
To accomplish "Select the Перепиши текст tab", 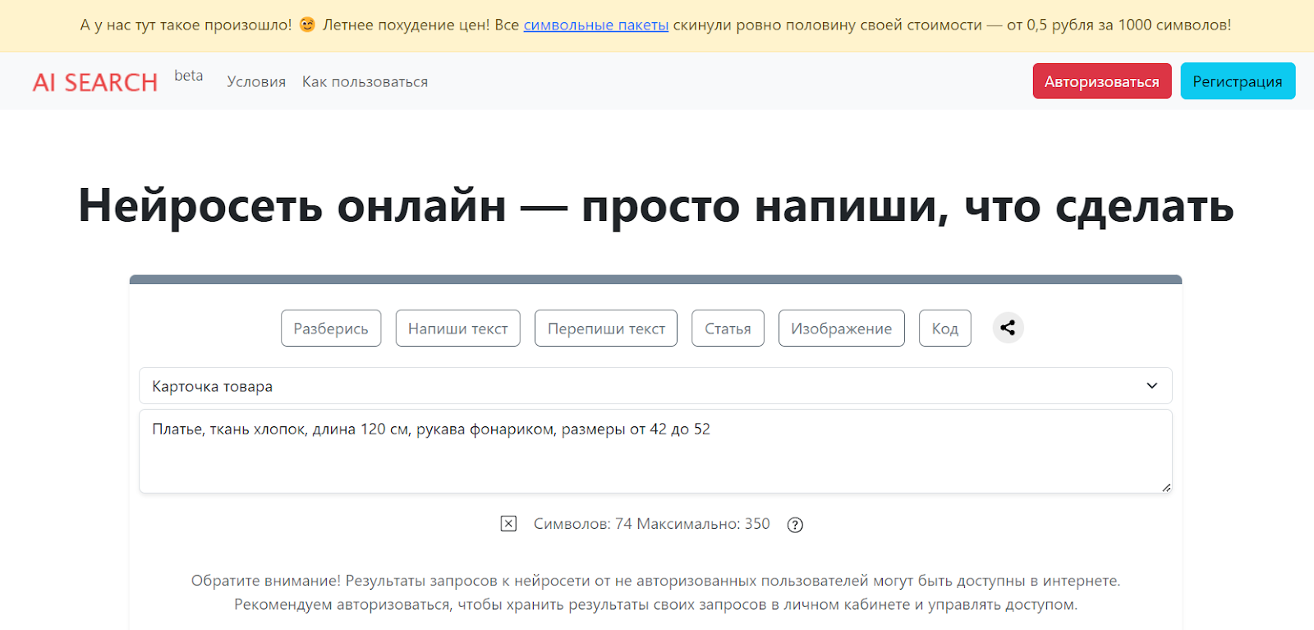I will [606, 328].
